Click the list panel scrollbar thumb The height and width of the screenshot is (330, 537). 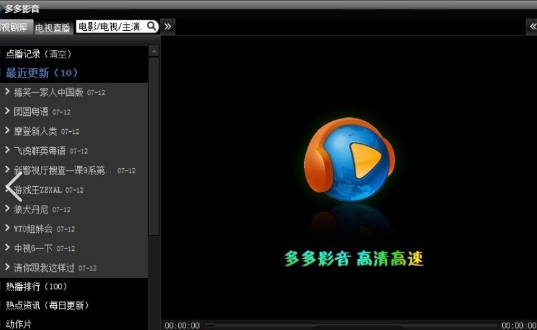click(154, 147)
